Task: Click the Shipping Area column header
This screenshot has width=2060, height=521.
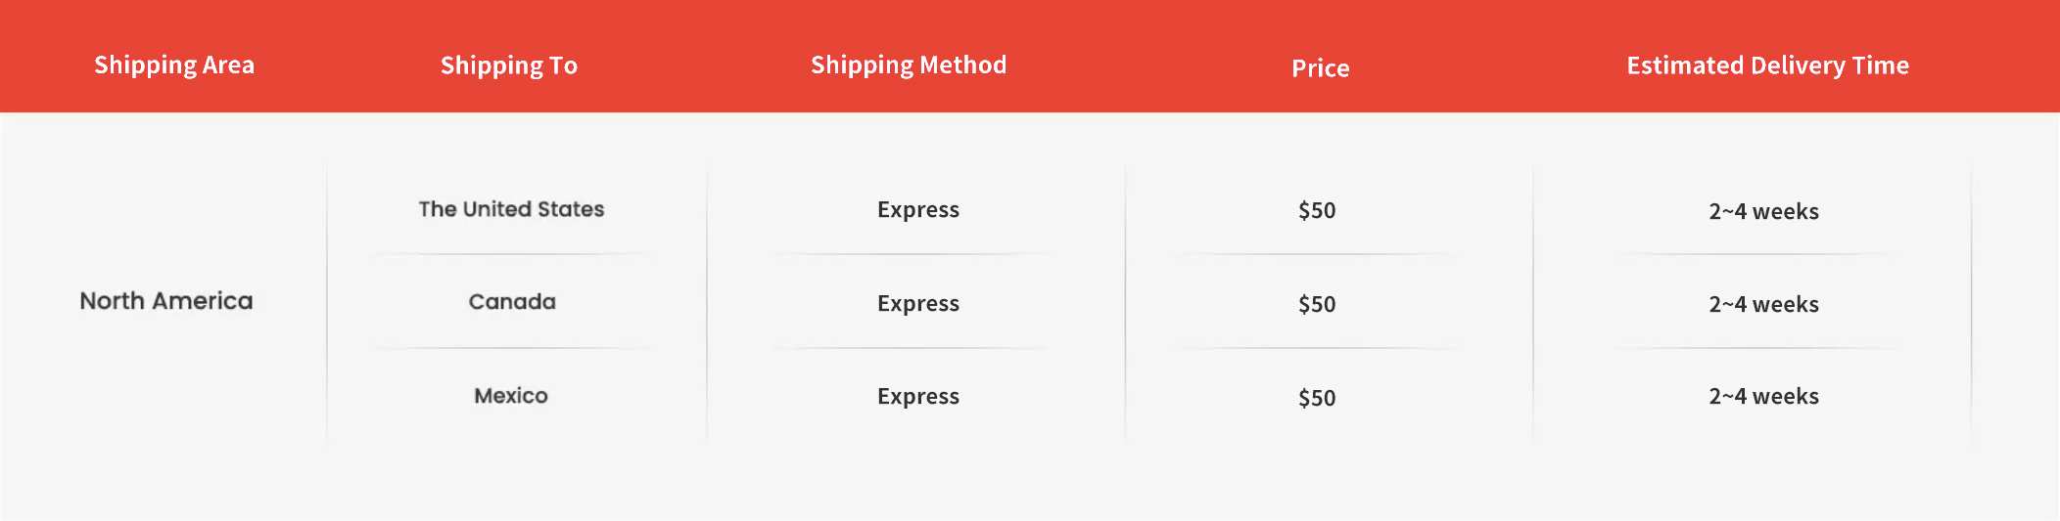Action: click(x=174, y=65)
